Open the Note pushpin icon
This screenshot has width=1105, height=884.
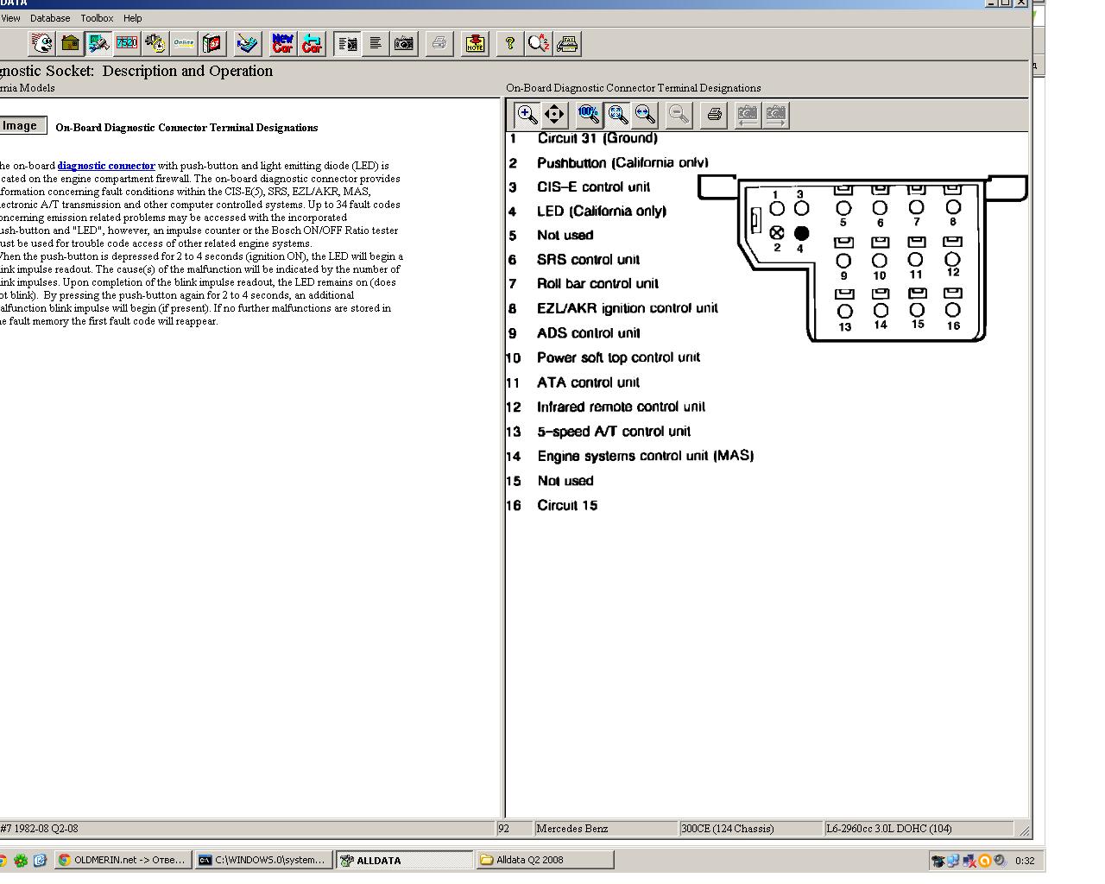pyautogui.click(x=474, y=43)
